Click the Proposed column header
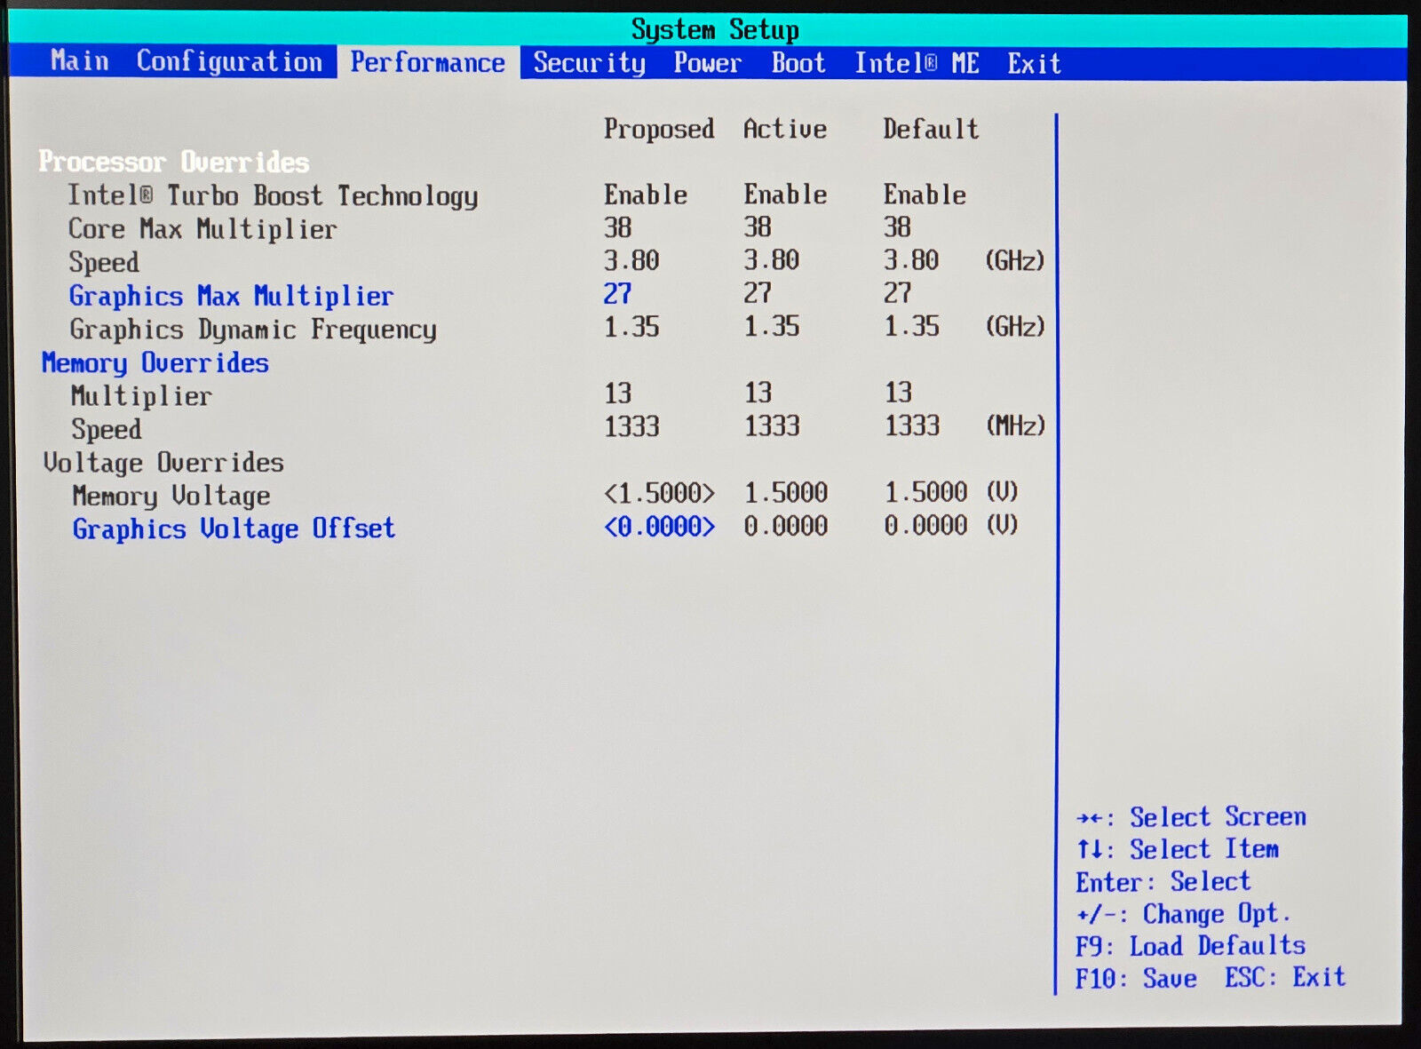Viewport: 1421px width, 1049px height. [x=659, y=130]
